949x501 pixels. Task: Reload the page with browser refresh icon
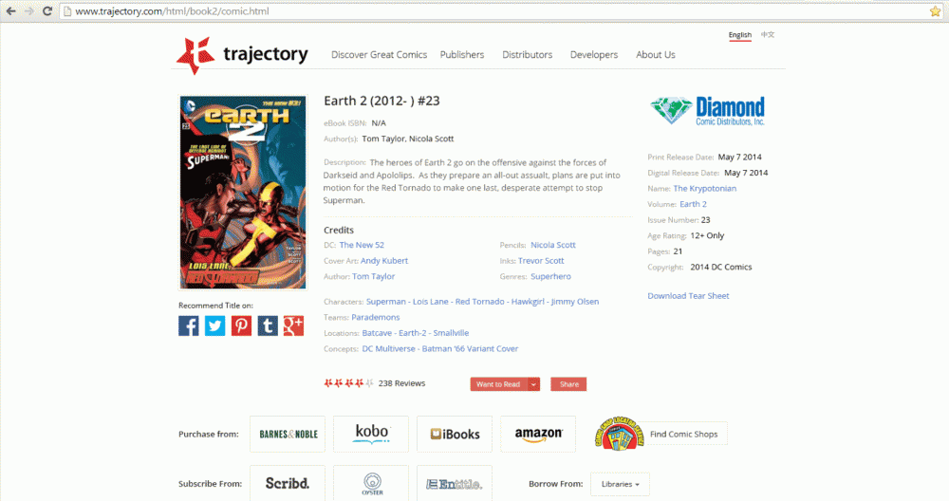click(x=47, y=10)
